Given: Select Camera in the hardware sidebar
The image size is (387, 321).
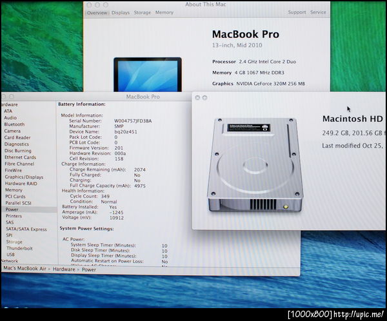Looking at the screenshot, I should point(12,131).
